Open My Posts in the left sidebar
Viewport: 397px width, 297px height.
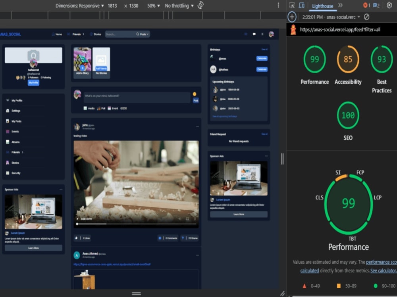(13, 121)
